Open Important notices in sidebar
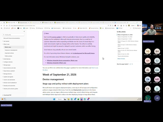This screenshot has height=122, width=163. 9,53
